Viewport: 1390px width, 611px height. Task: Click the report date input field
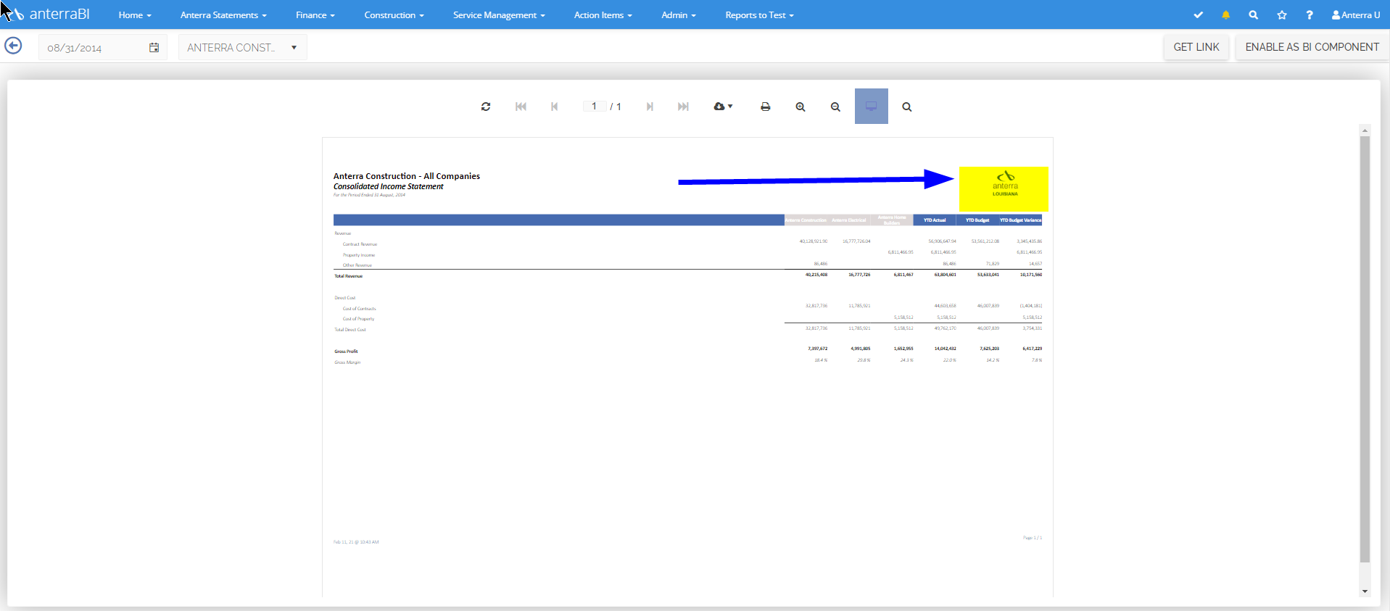coord(93,48)
